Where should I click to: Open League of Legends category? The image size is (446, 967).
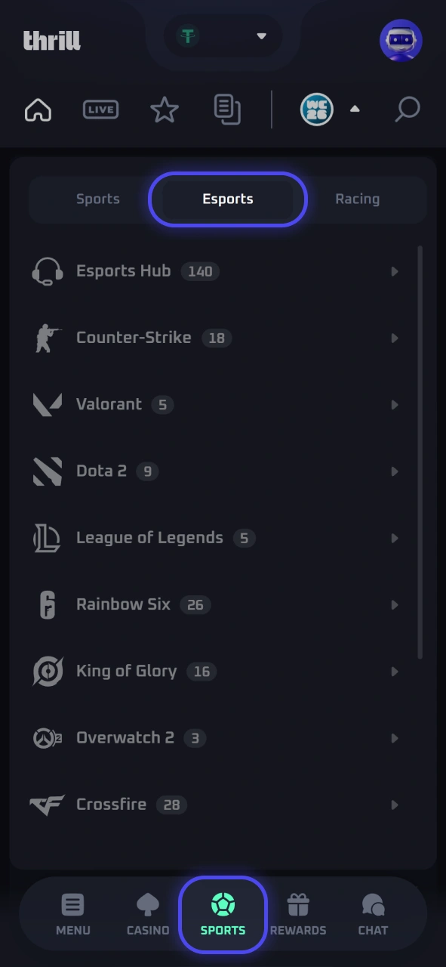(x=215, y=538)
